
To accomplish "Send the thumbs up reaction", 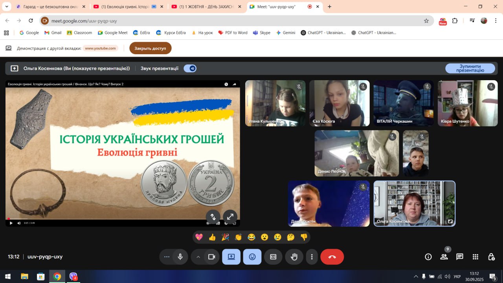I will pyautogui.click(x=212, y=237).
